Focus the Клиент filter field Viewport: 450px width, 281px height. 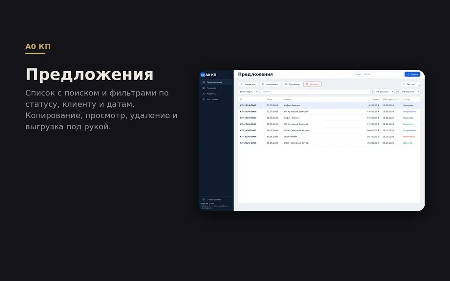[x=315, y=92]
